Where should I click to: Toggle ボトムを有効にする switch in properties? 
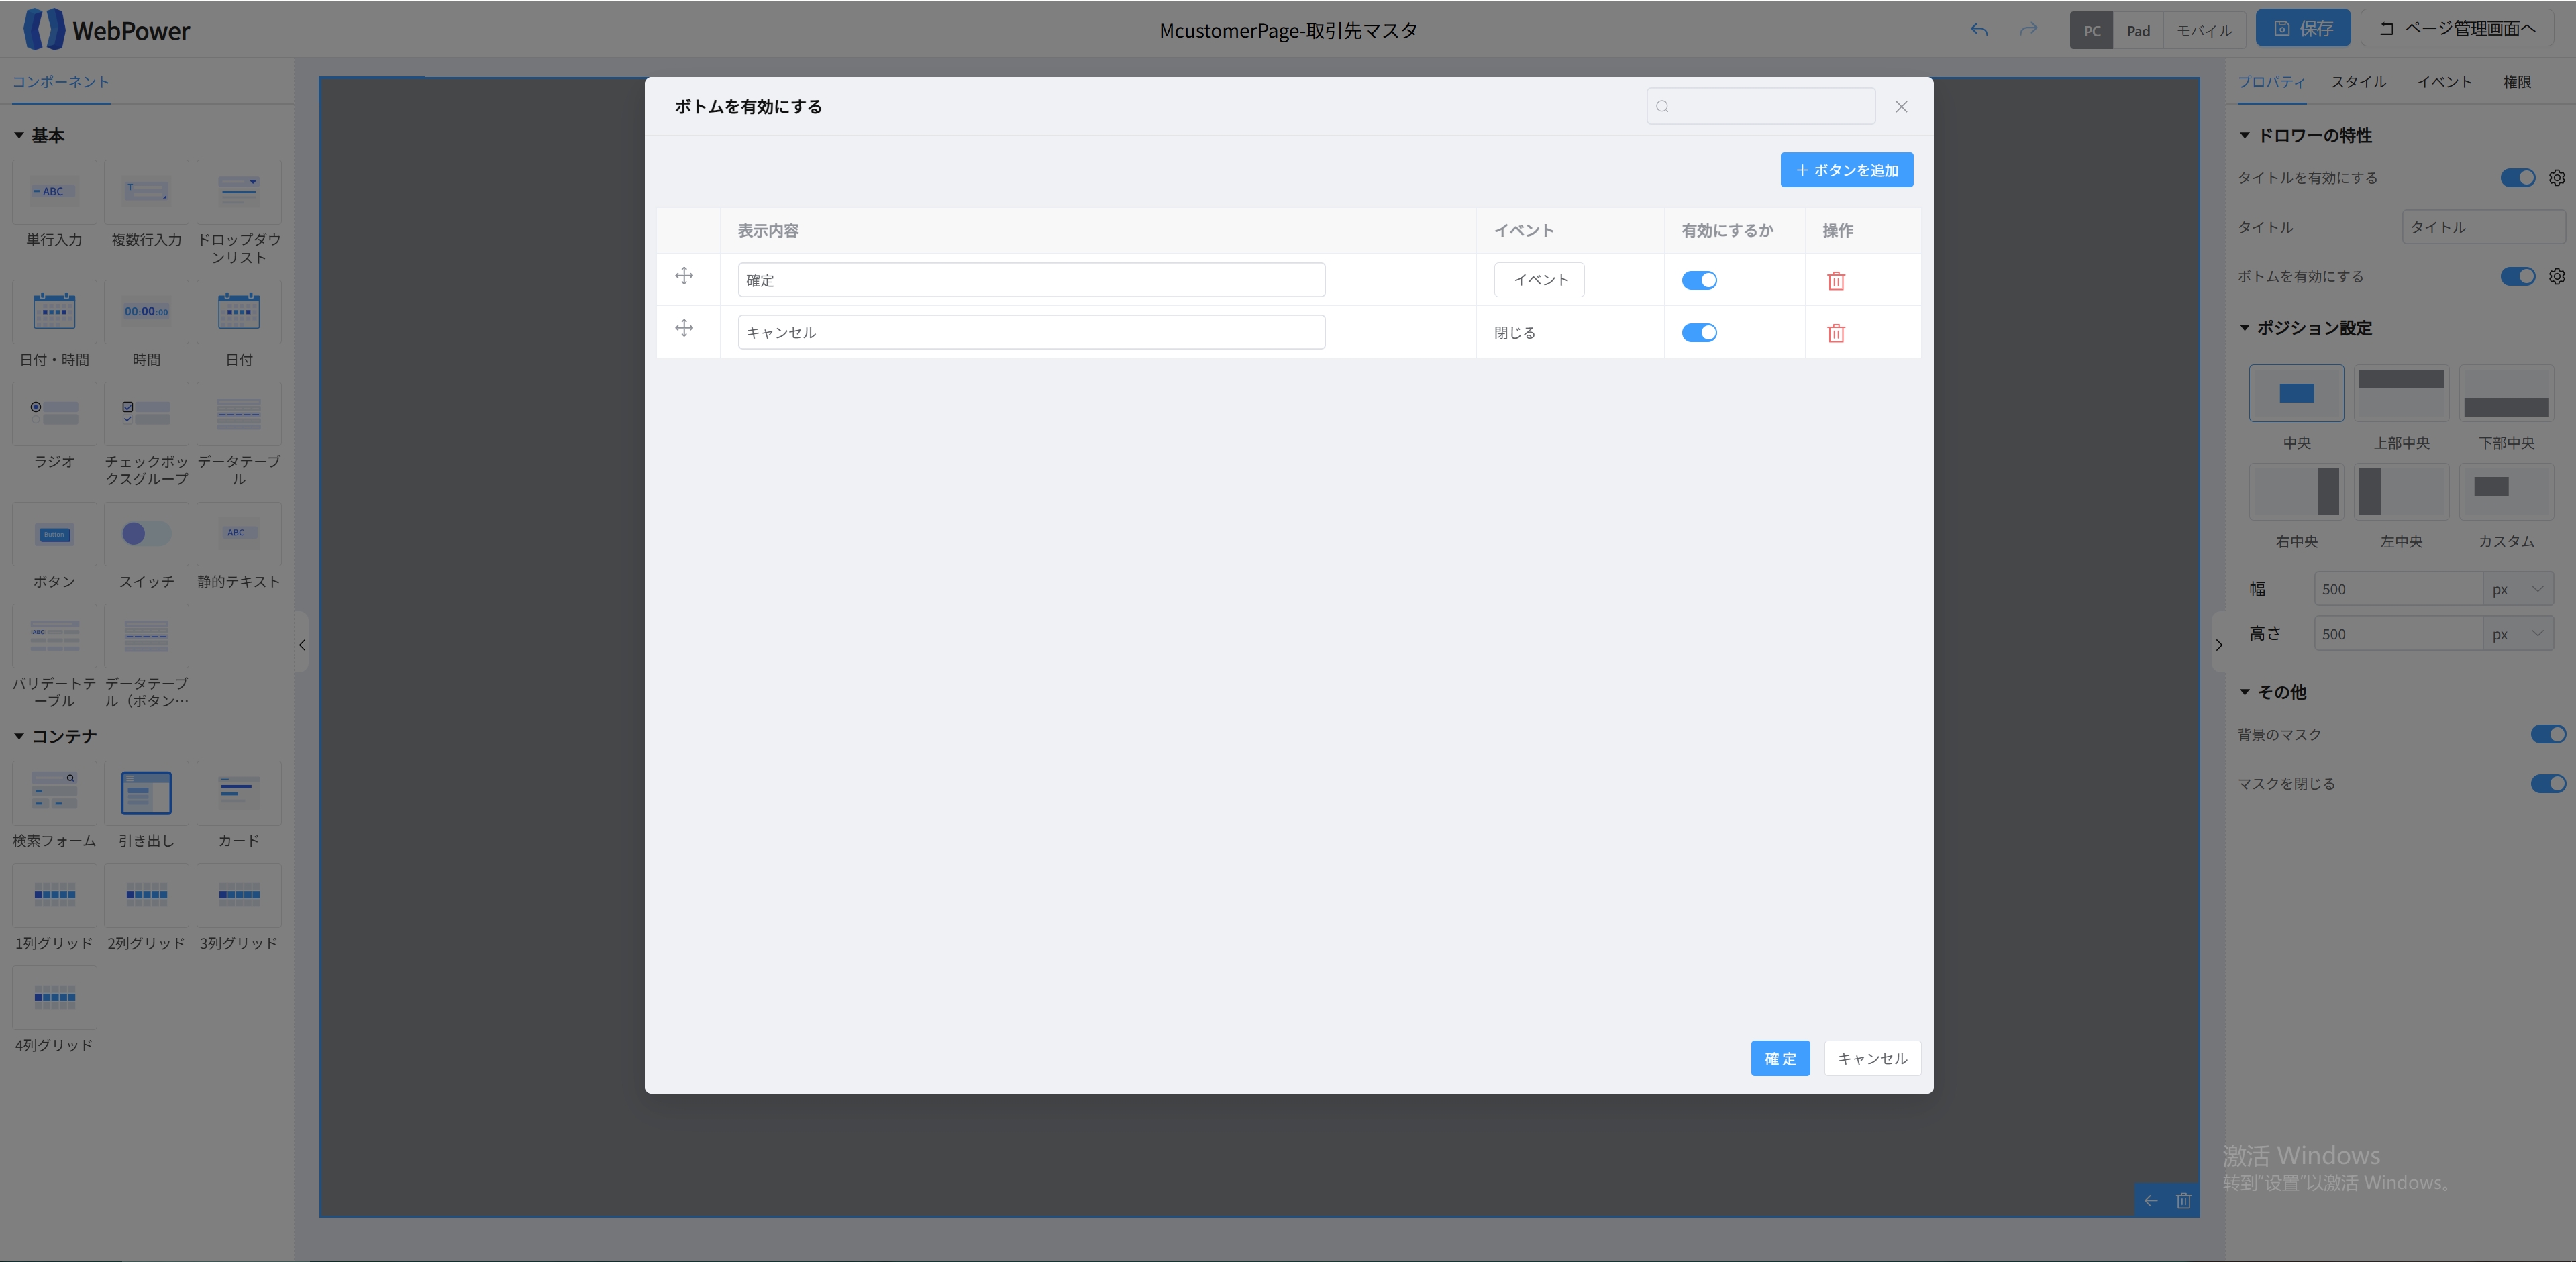click(x=2517, y=276)
